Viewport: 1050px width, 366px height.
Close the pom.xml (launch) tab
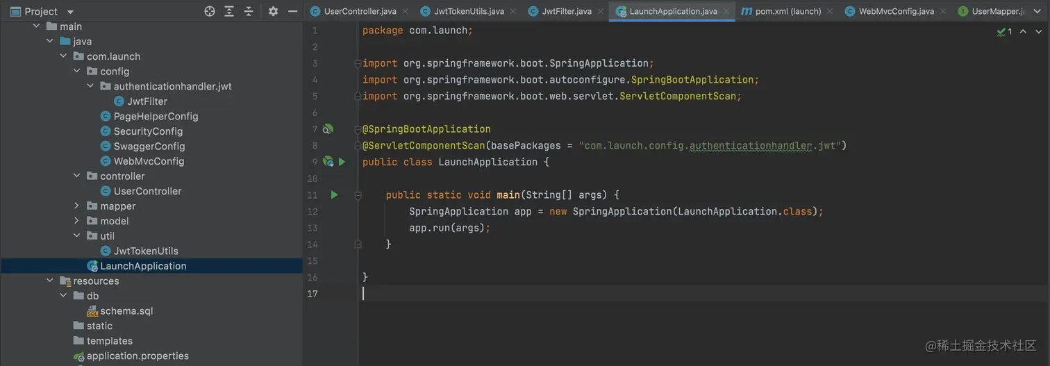tap(830, 11)
